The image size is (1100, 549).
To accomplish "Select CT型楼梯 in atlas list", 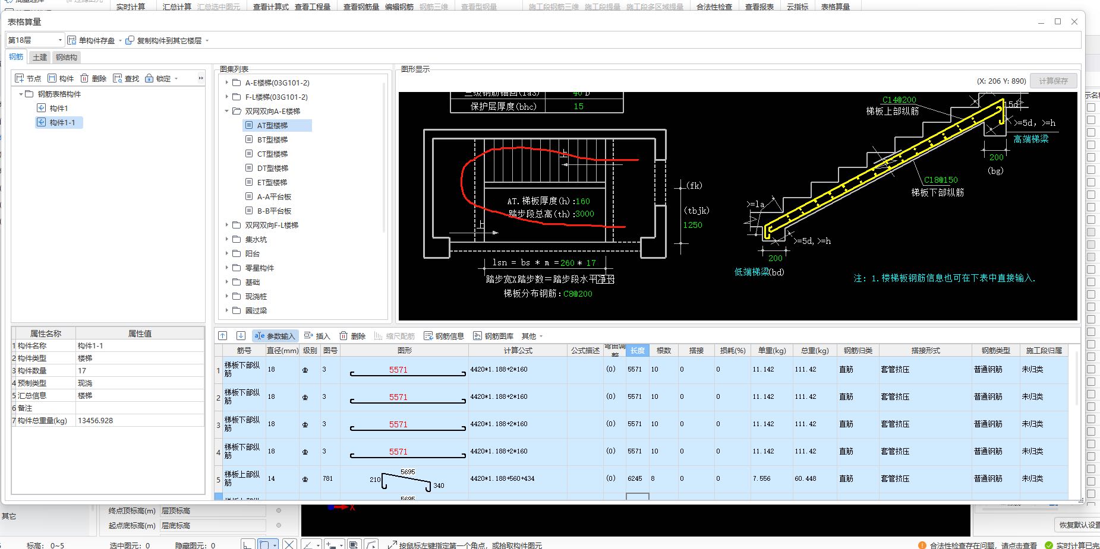I will [x=272, y=154].
